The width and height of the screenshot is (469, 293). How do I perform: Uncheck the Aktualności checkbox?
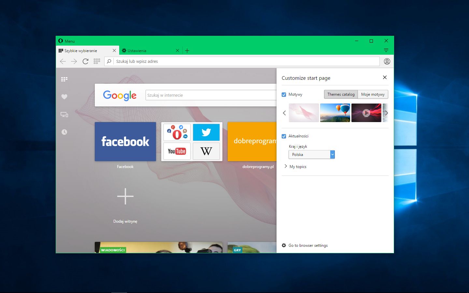284,136
